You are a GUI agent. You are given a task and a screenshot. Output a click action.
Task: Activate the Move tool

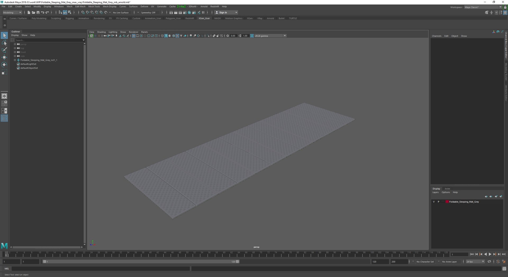(4, 57)
